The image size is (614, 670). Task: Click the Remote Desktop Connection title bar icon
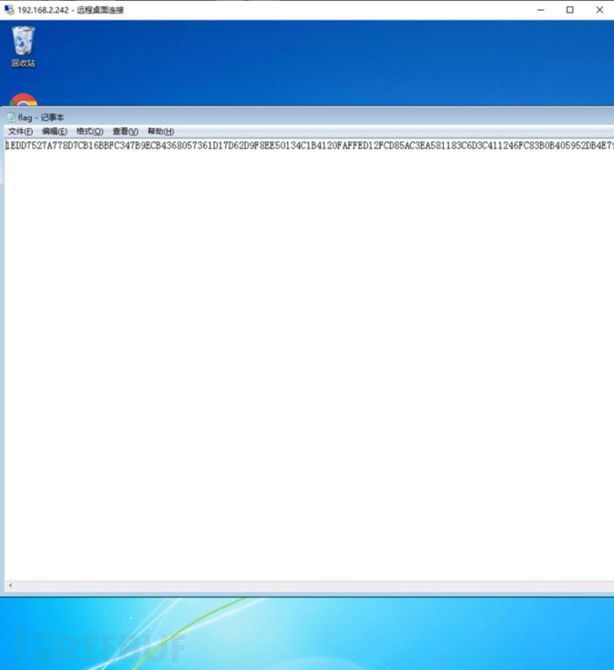point(9,10)
